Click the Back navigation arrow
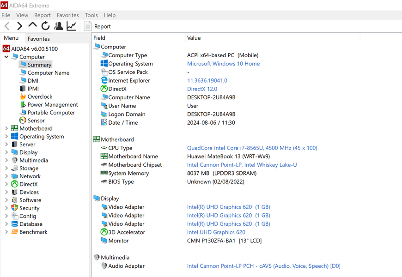The width and height of the screenshot is (402, 277). pos(7,26)
